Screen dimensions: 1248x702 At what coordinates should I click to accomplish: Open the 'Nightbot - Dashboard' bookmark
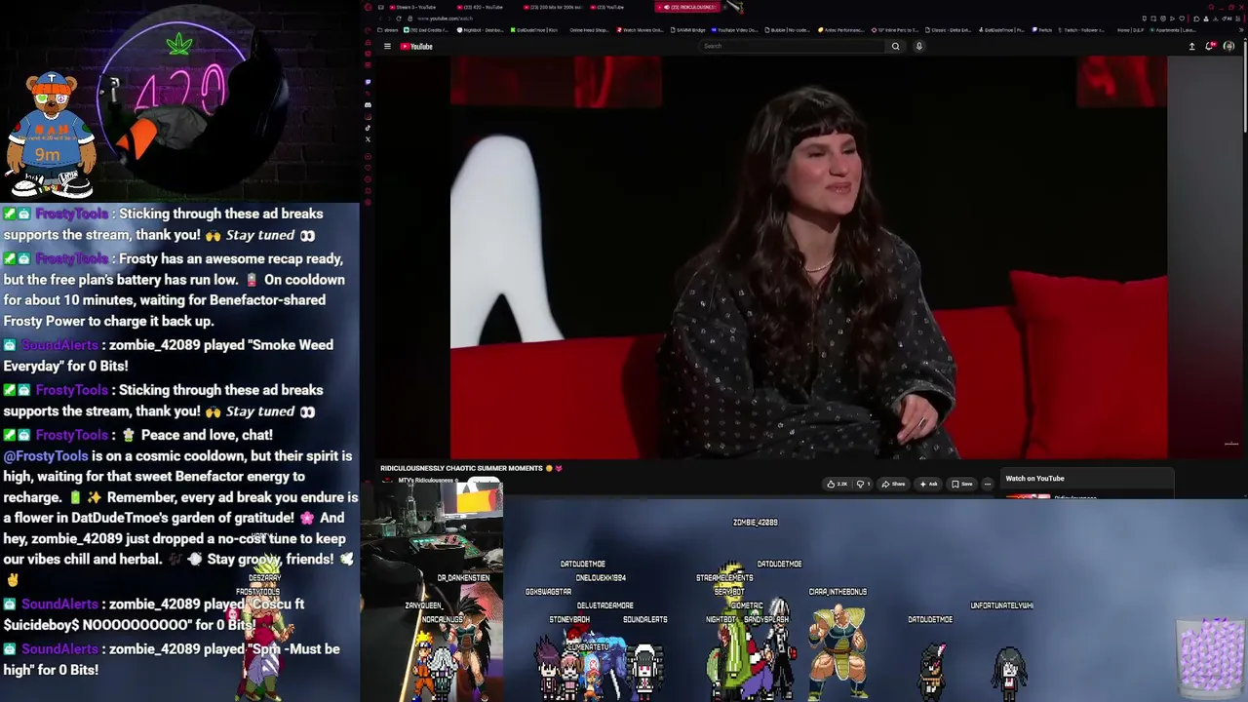[x=480, y=30]
